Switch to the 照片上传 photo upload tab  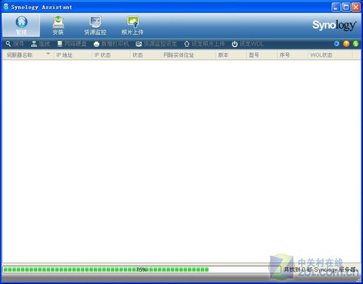[133, 25]
